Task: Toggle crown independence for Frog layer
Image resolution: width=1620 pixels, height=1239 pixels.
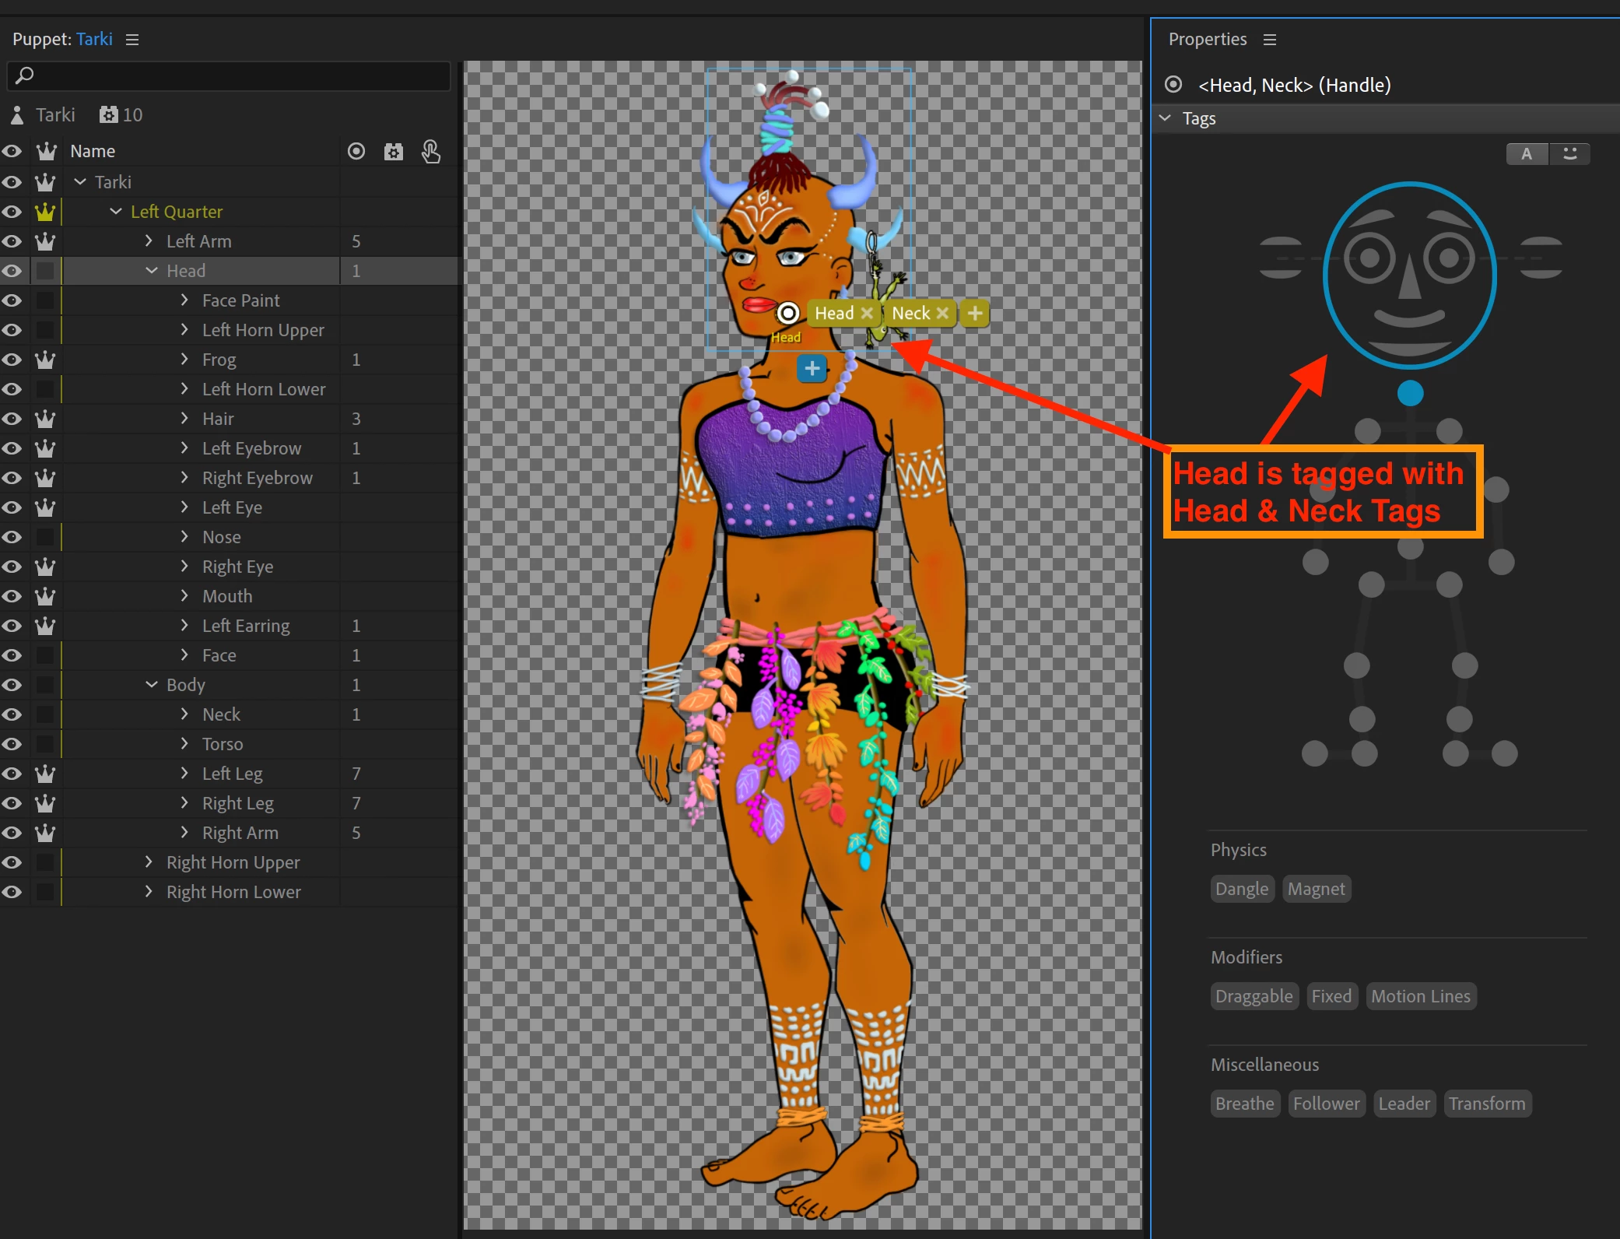Action: (x=45, y=360)
